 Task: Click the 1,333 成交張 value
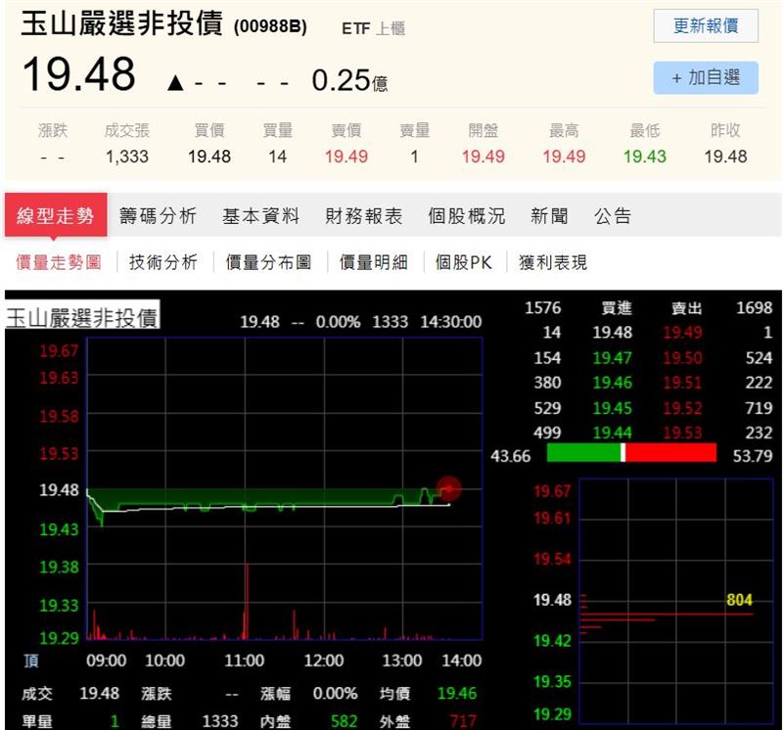(127, 157)
